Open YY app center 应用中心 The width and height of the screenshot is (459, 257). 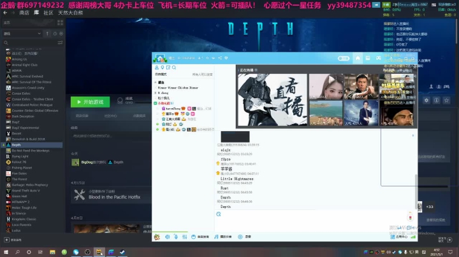click(x=398, y=237)
